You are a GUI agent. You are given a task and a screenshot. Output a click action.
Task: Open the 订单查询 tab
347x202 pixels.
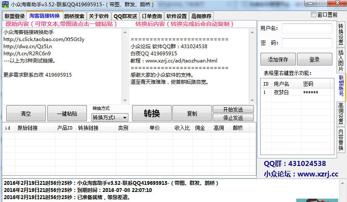coord(152,16)
